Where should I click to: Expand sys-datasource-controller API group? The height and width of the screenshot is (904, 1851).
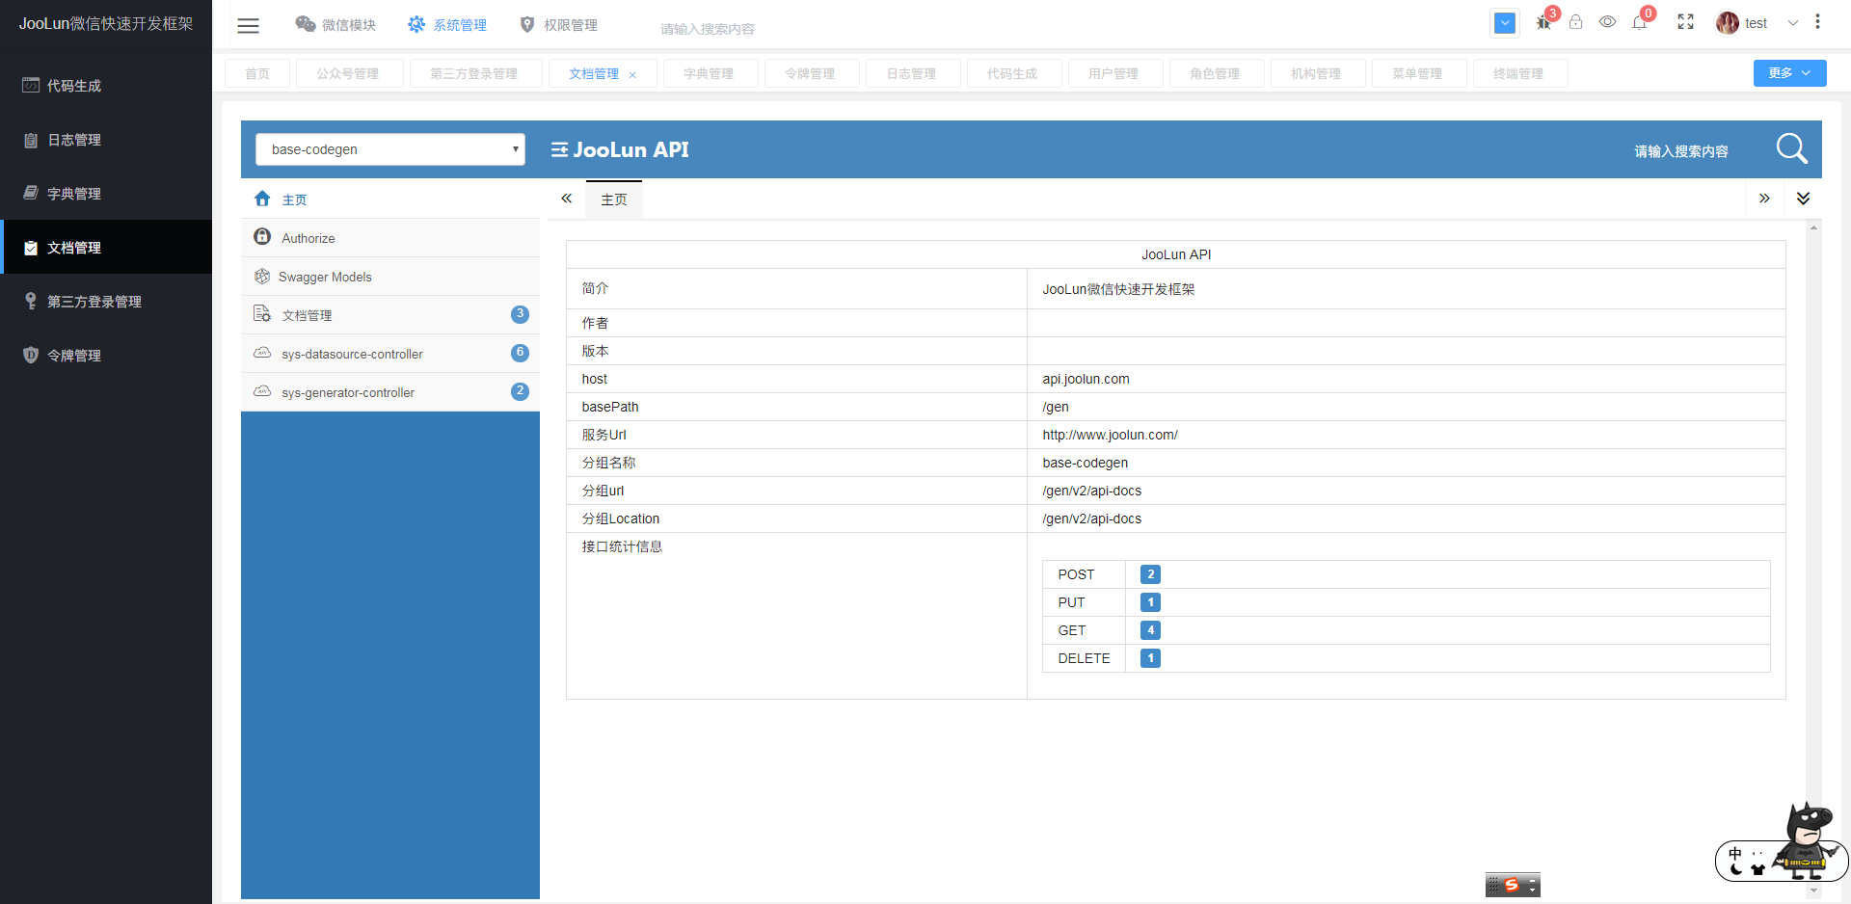point(390,354)
